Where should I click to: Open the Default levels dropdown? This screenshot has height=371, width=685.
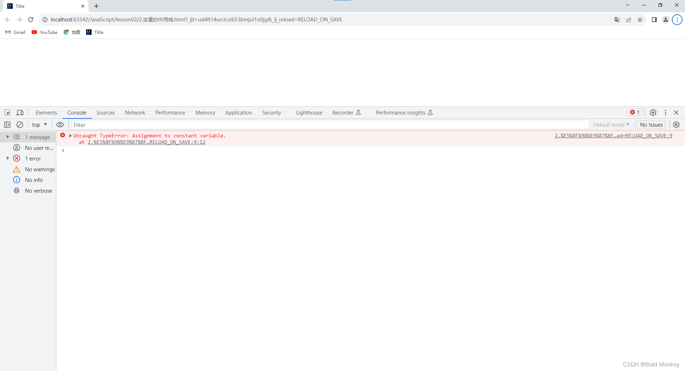(611, 125)
